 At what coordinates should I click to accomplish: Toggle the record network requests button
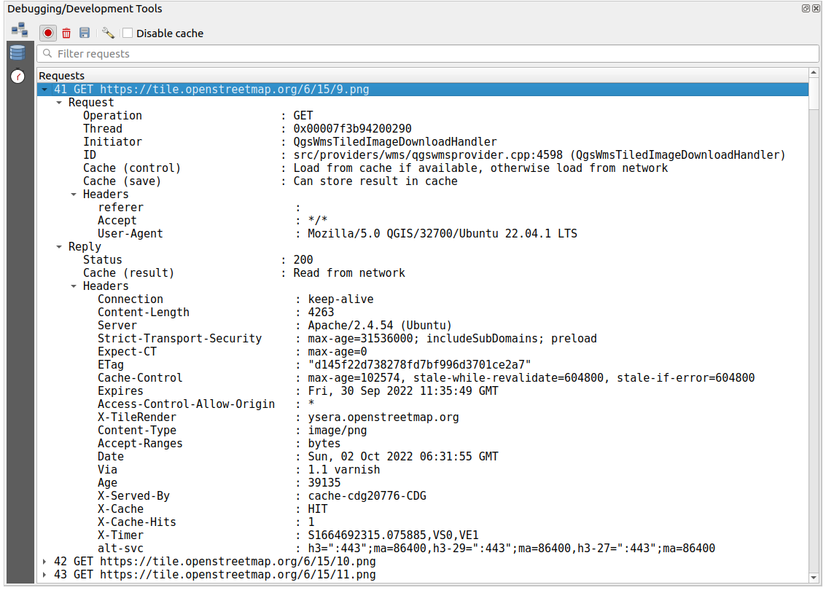pyautogui.click(x=47, y=33)
